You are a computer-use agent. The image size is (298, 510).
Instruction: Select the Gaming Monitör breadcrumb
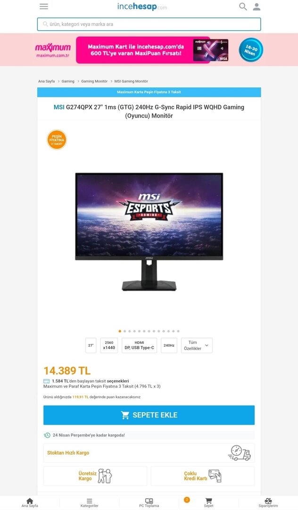[94, 81]
